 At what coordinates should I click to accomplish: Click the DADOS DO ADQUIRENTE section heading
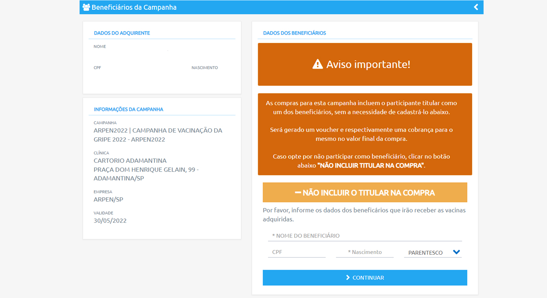122,33
